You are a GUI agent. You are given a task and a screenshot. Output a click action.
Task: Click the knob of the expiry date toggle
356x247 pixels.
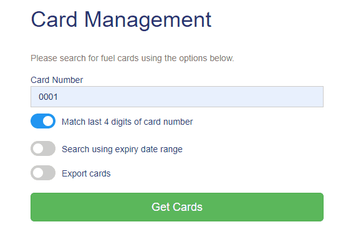tap(38, 148)
